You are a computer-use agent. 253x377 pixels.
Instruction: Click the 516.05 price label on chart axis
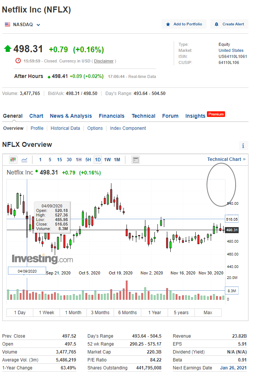231,219
